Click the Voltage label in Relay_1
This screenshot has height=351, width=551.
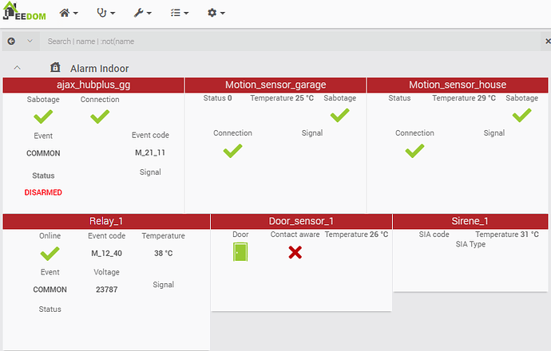click(106, 272)
